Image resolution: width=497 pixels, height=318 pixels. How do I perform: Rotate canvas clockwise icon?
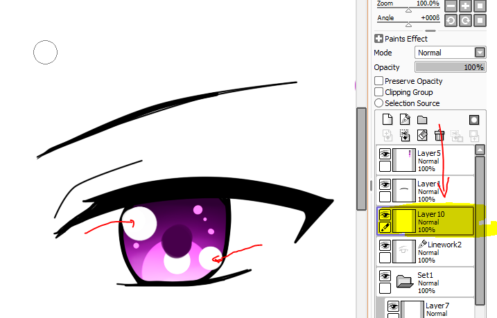[465, 21]
